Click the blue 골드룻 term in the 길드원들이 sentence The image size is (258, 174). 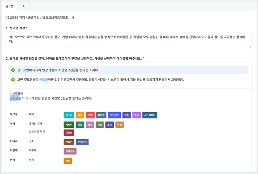[43, 80]
